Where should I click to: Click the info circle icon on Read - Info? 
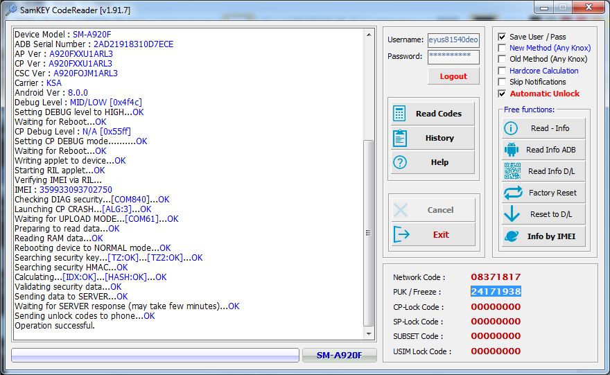tap(511, 128)
